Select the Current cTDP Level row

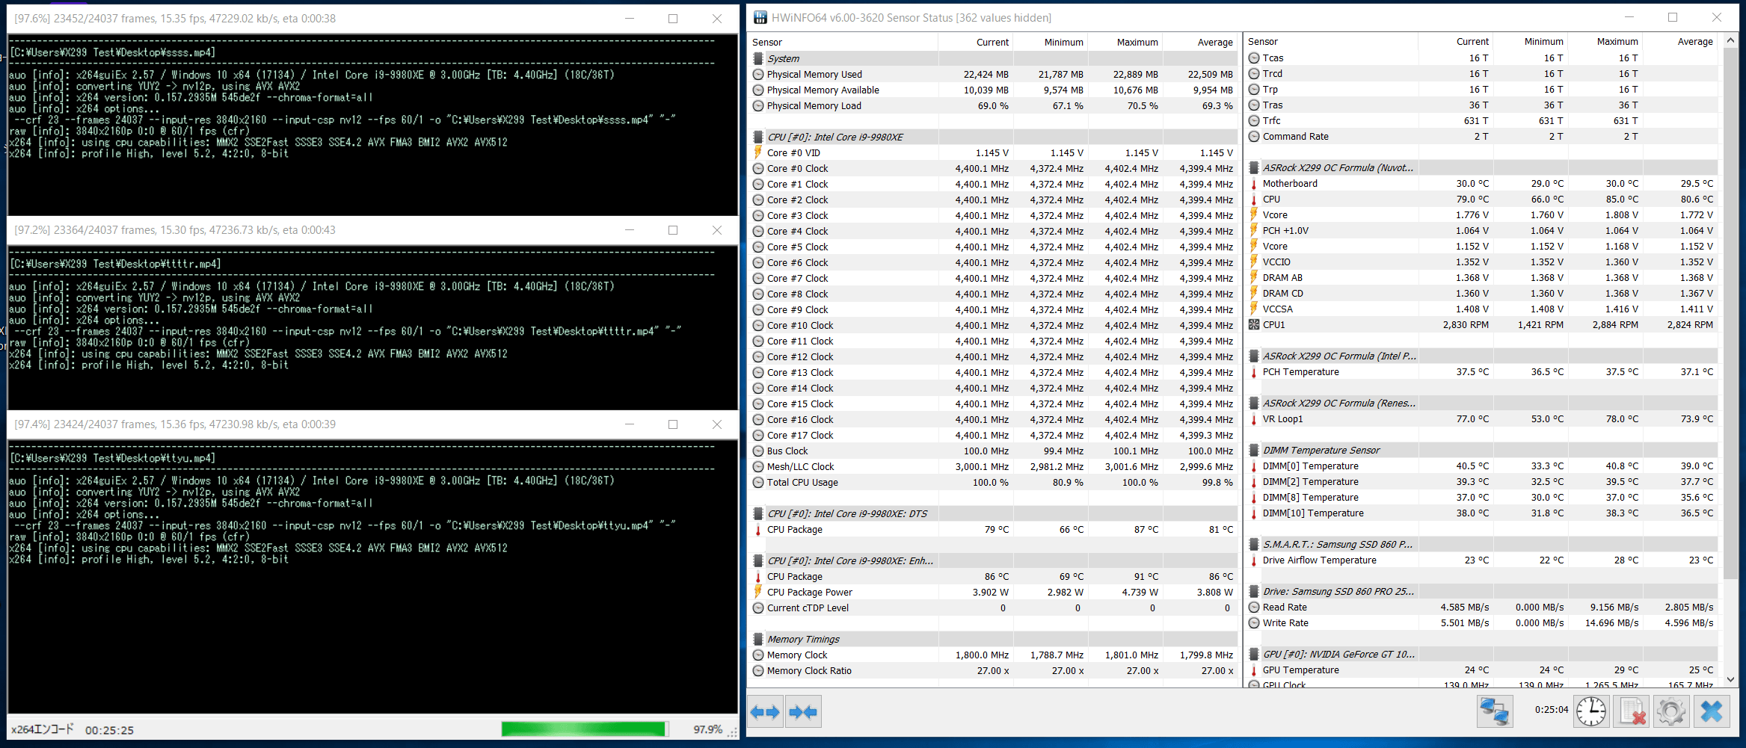pos(994,608)
